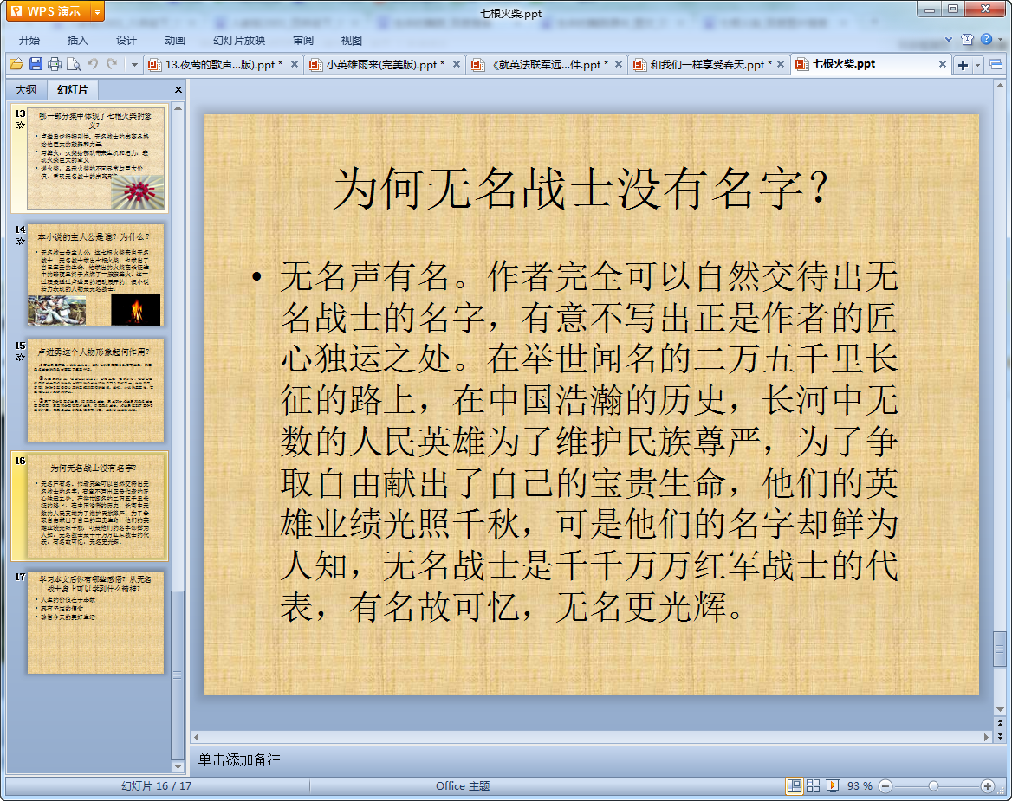Open the Help question mark icon
Screen dimensions: 1012x801
tap(986, 39)
